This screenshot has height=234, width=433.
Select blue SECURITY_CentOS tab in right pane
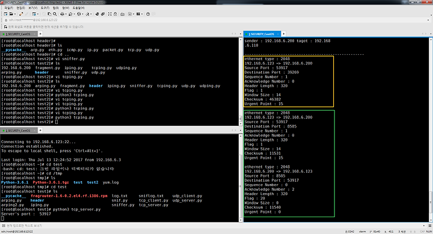pos(262,34)
